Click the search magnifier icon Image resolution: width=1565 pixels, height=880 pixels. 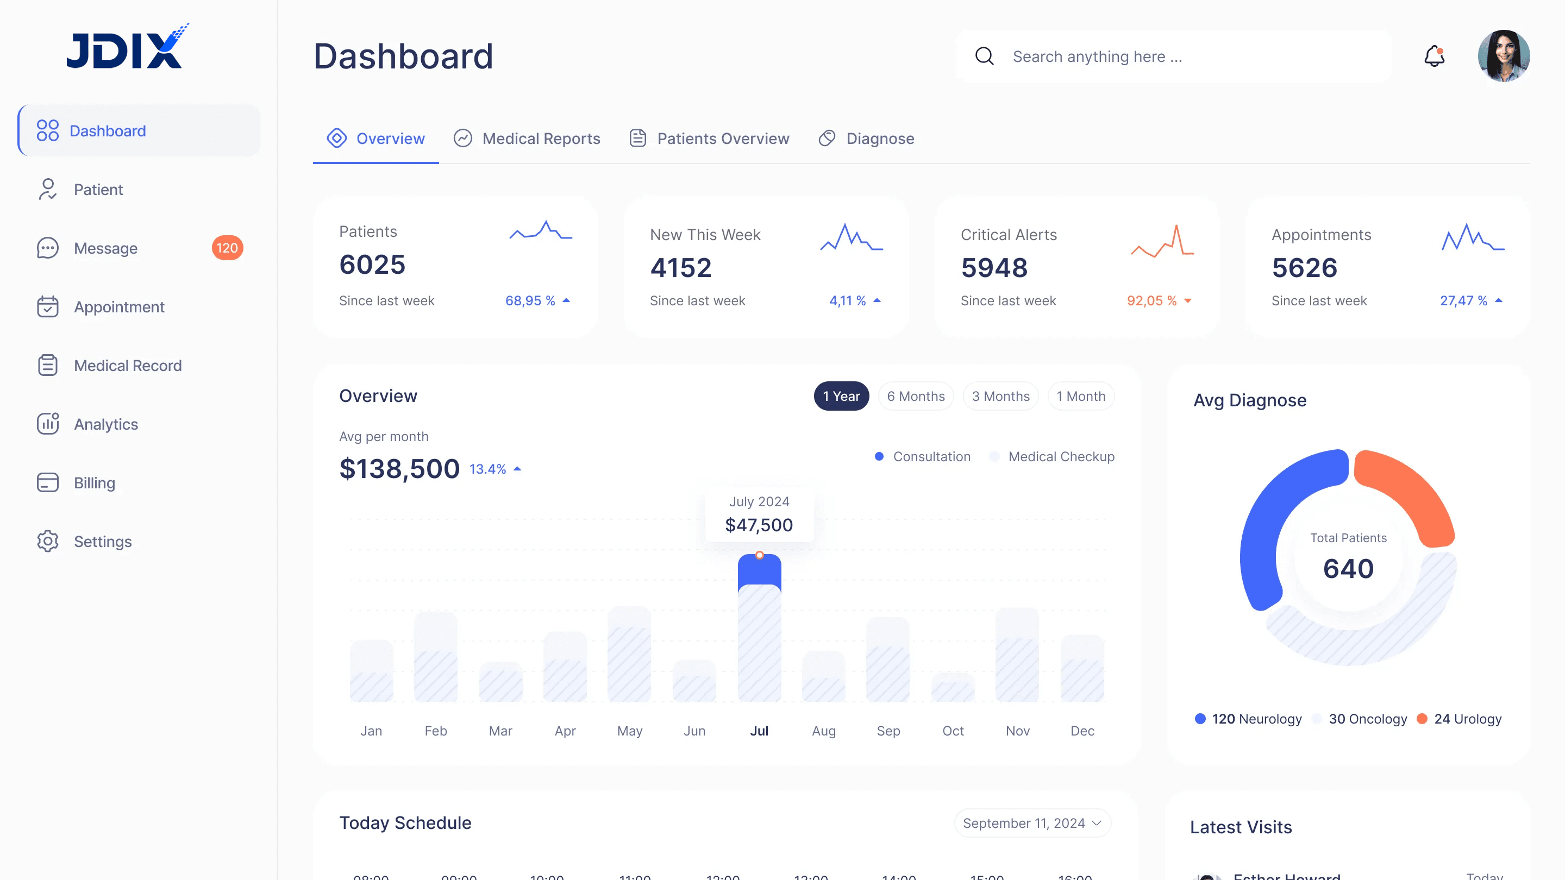coord(985,56)
